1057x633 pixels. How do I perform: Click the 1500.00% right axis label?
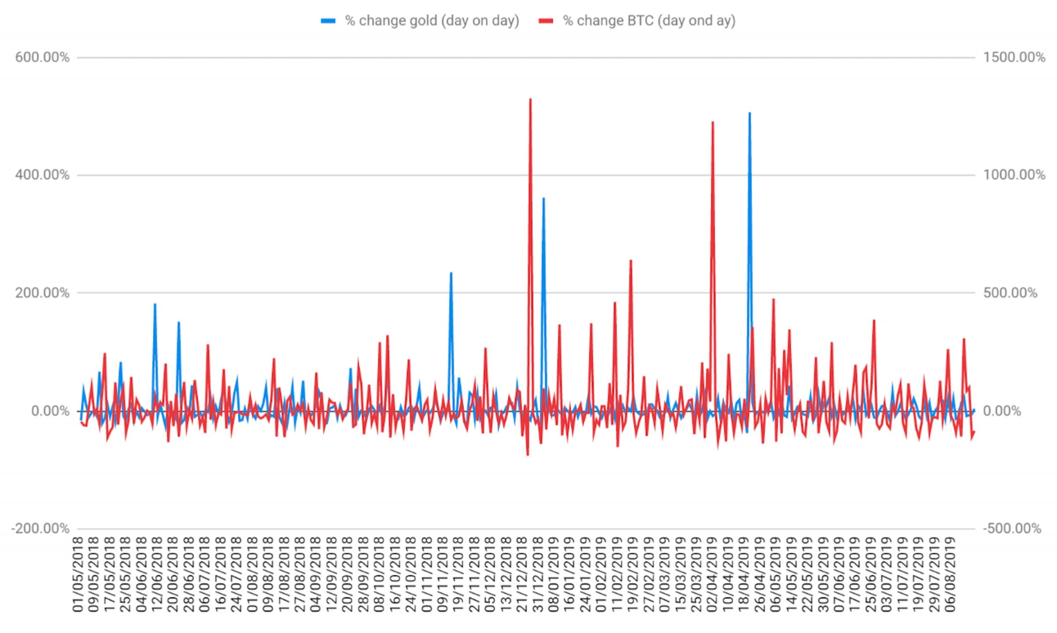point(1014,57)
